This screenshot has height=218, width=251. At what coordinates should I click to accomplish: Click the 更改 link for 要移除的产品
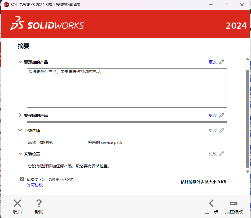213,115
